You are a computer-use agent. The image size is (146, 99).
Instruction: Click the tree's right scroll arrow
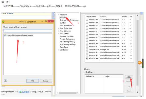tap(78, 93)
